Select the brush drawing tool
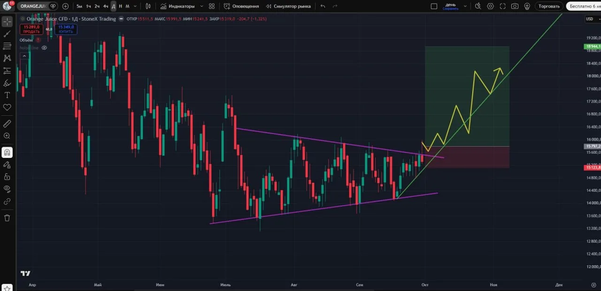Image resolution: width=601 pixels, height=291 pixels. [7, 83]
